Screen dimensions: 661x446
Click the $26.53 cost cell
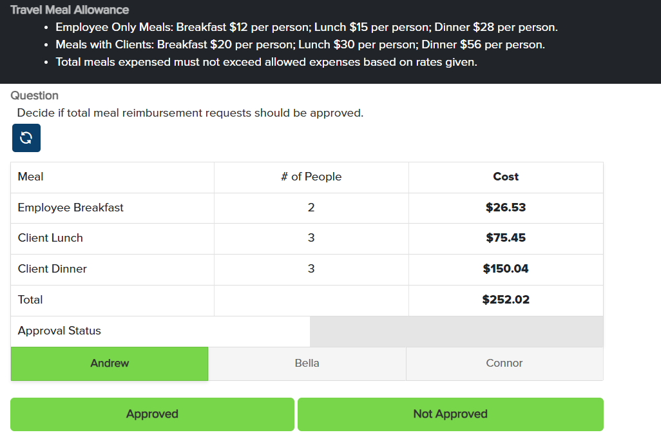pos(505,208)
